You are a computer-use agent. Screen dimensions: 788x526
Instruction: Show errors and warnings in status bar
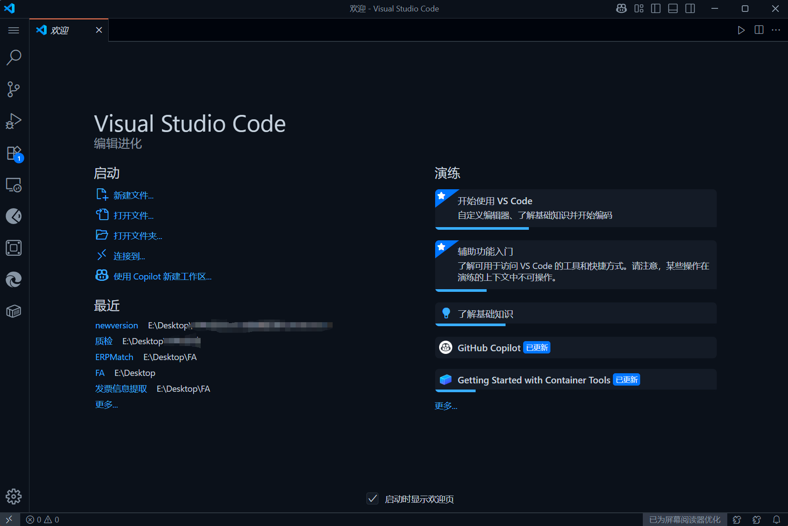[x=43, y=519]
